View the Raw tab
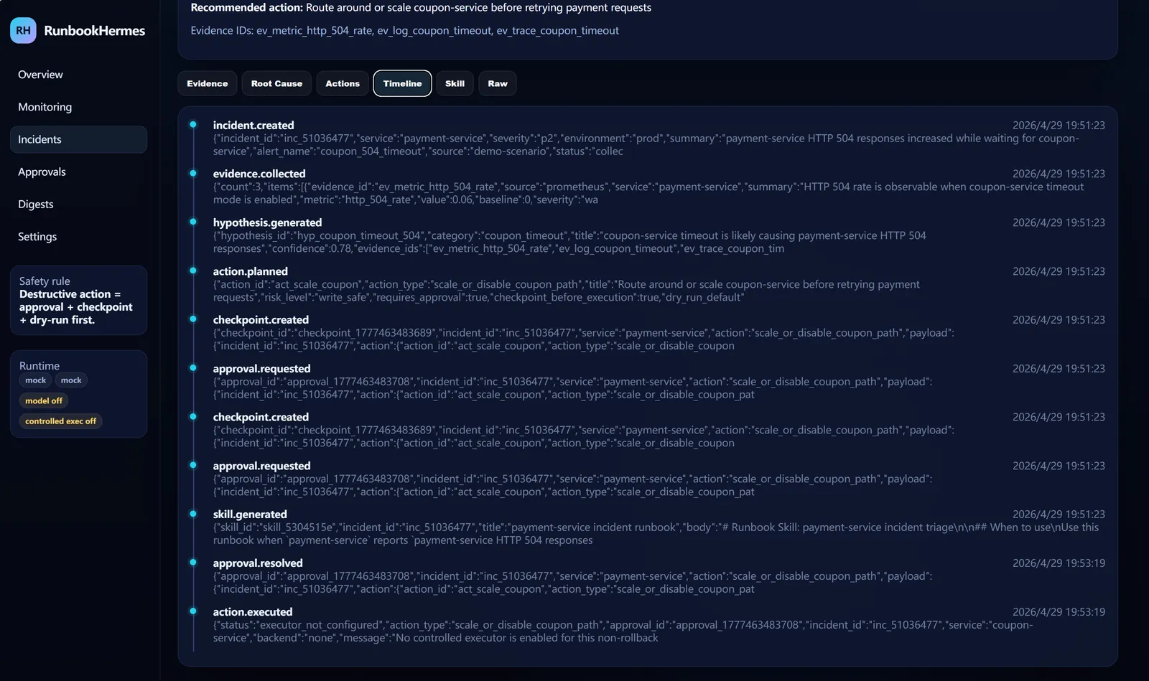 point(498,83)
